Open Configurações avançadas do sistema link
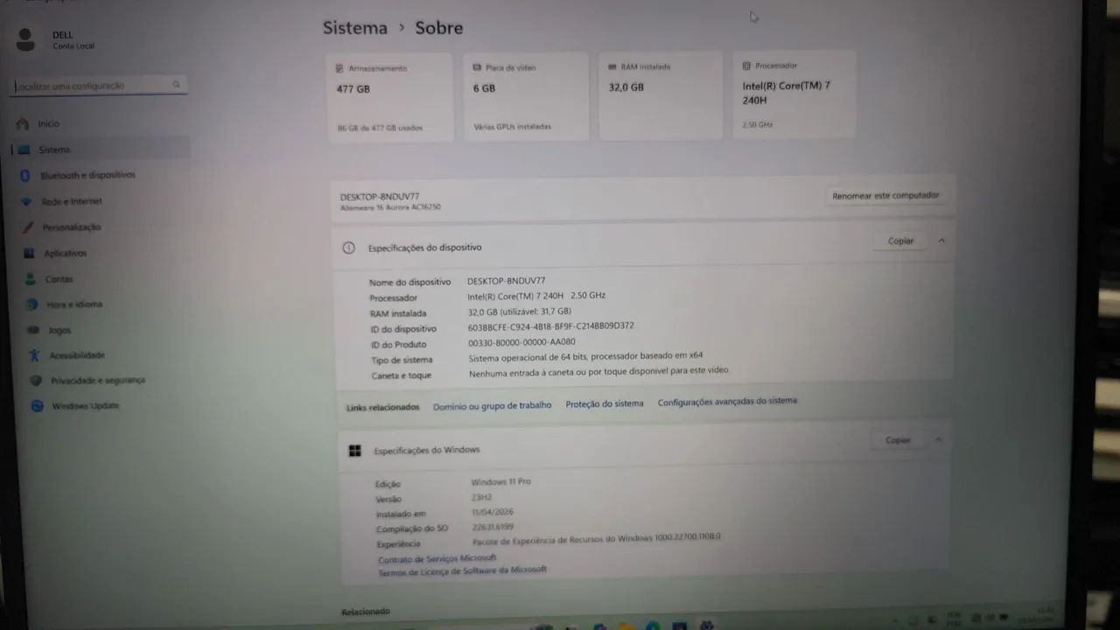This screenshot has width=1120, height=630. pos(727,401)
